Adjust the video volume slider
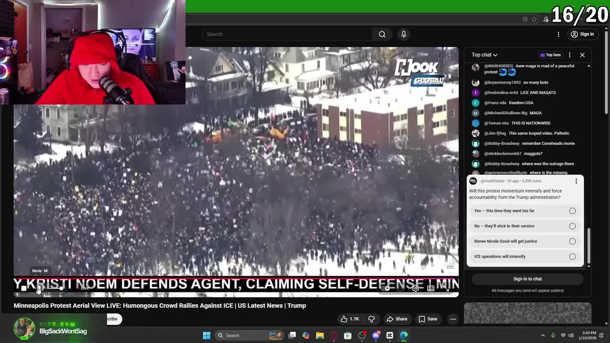Screen dimensions: 610x343 click(x=54, y=288)
